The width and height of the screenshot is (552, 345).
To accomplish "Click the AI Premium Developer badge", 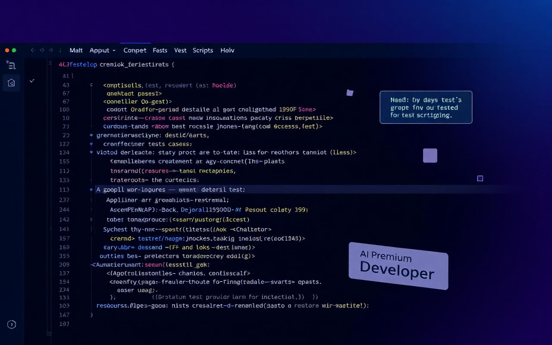I will click(398, 266).
